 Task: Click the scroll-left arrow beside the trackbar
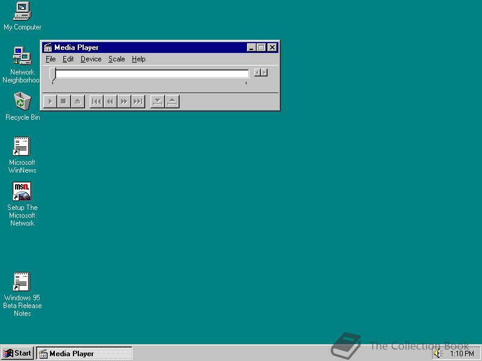point(257,72)
